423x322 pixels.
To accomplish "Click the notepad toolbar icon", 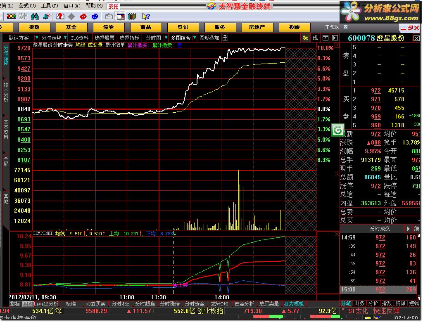I will pos(109,17).
